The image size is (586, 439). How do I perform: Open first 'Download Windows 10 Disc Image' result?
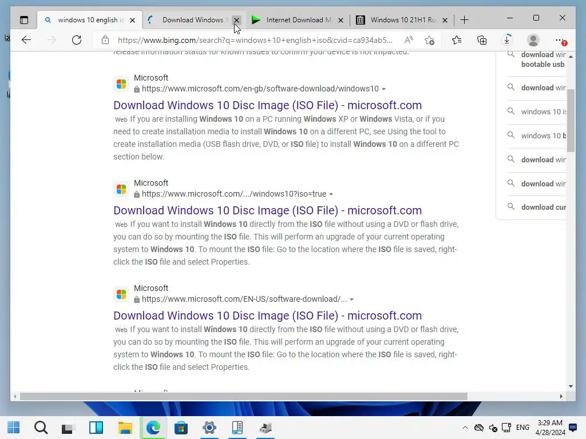268,105
